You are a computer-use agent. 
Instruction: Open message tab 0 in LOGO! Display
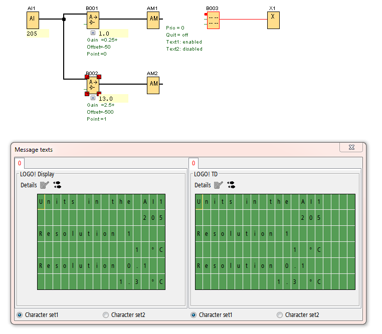pyautogui.click(x=20, y=163)
